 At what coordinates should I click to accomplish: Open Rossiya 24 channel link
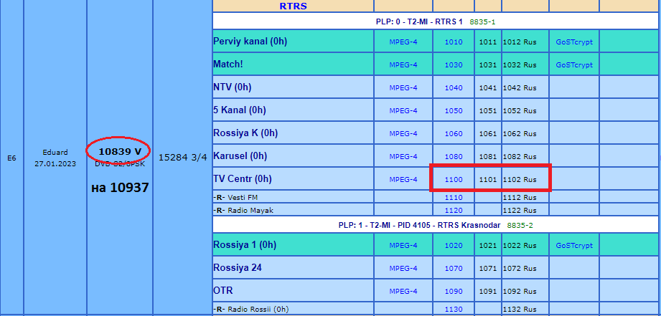tap(238, 268)
